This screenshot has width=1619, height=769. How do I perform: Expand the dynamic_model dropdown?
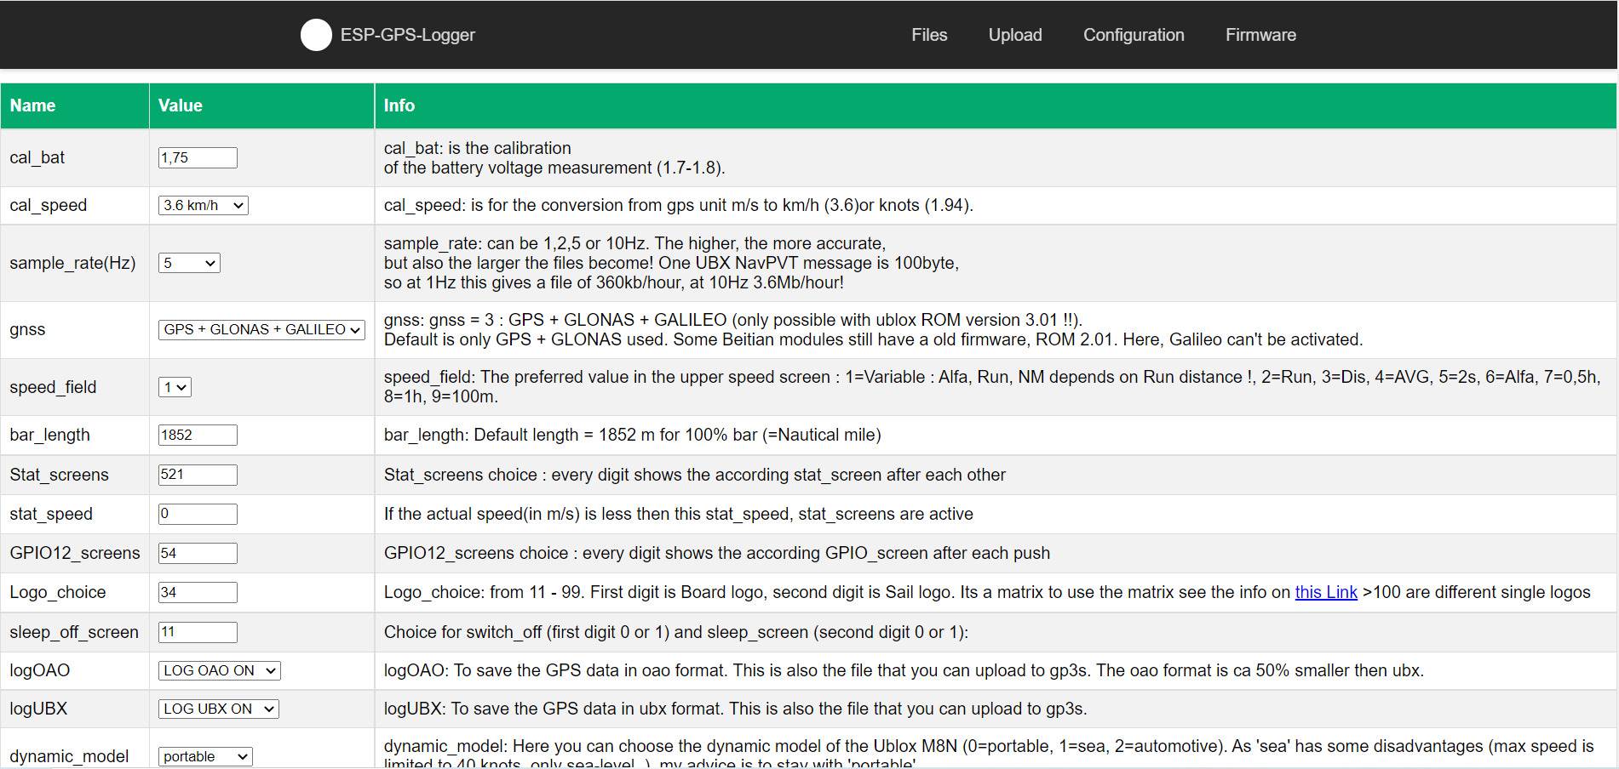(204, 755)
